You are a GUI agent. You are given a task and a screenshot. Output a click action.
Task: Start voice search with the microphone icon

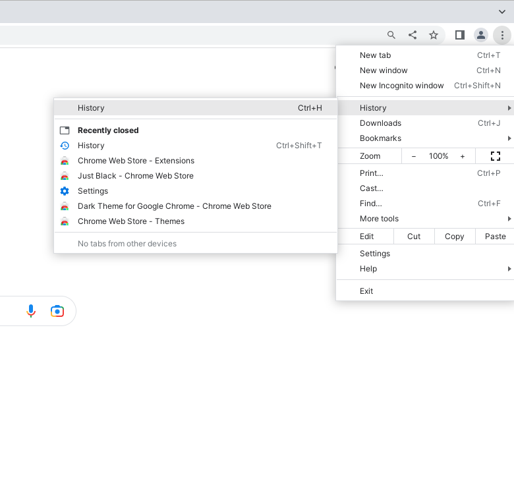[x=31, y=311]
